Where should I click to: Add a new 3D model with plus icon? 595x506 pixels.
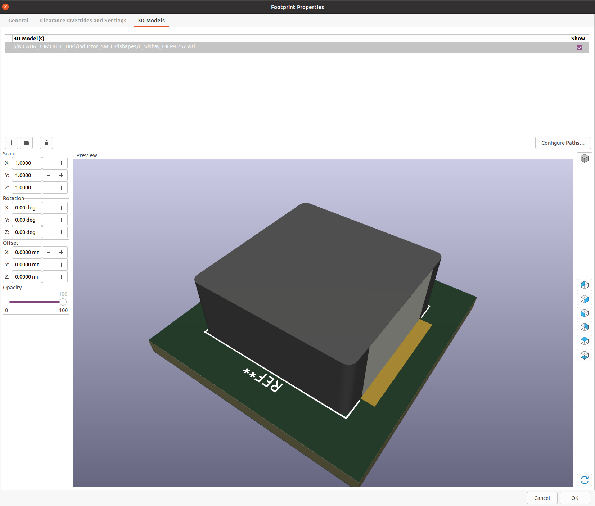[x=12, y=143]
